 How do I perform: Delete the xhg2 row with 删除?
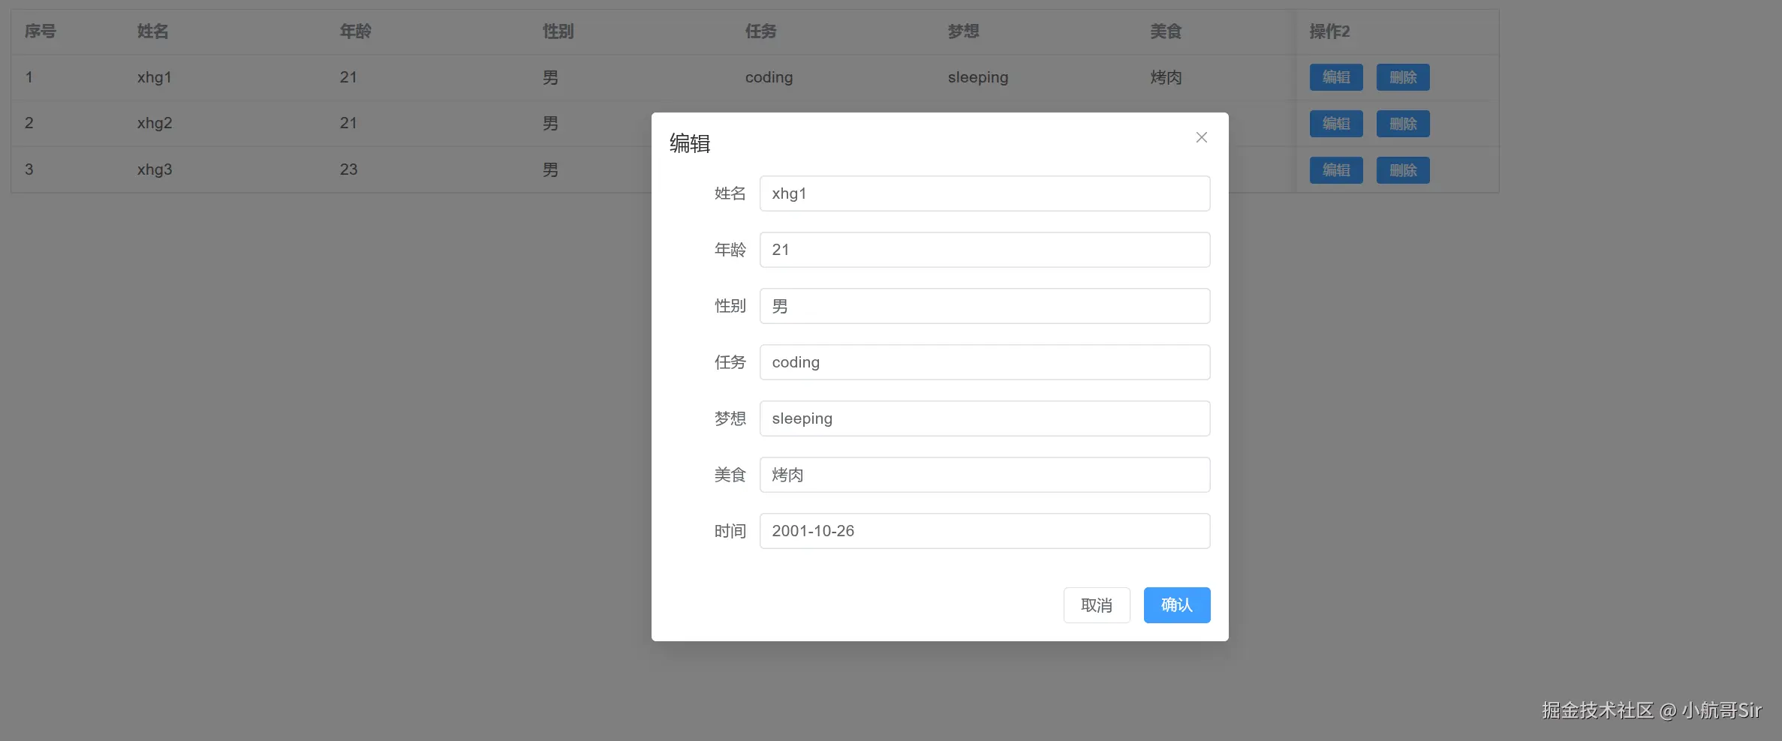point(1403,124)
